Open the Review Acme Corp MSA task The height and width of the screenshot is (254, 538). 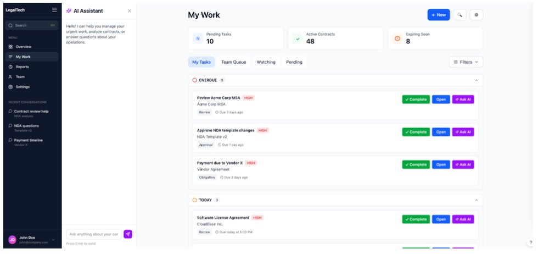(441, 100)
